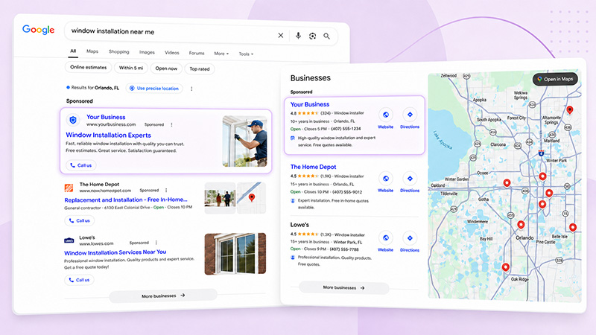596x335 pixels.
Task: Open three-dot options on Lowe's ad
Action: point(156,243)
